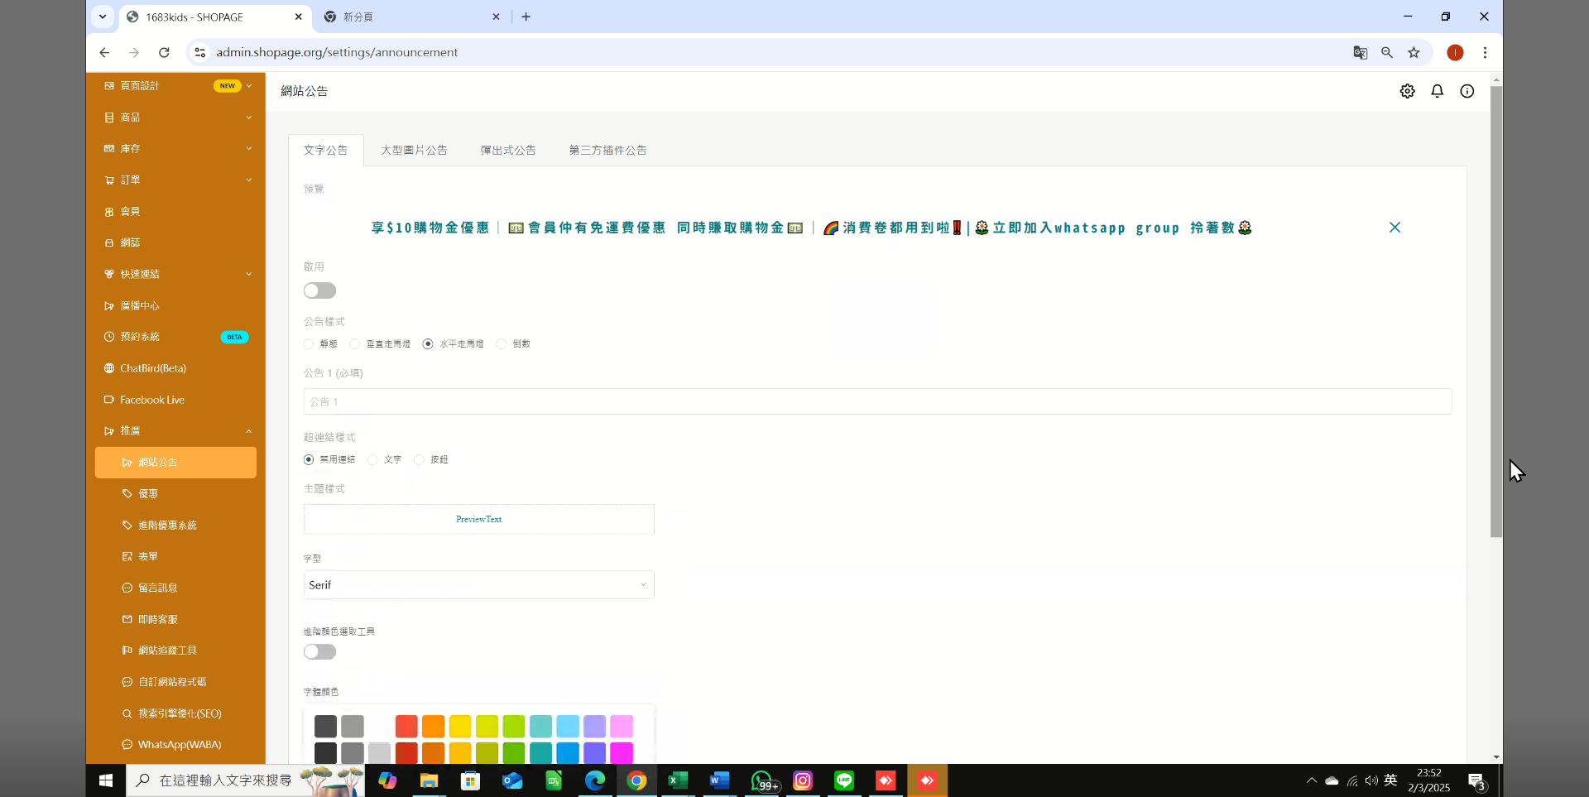Select the 靜態 announcement style radio
The width and height of the screenshot is (1589, 797).
click(x=309, y=343)
